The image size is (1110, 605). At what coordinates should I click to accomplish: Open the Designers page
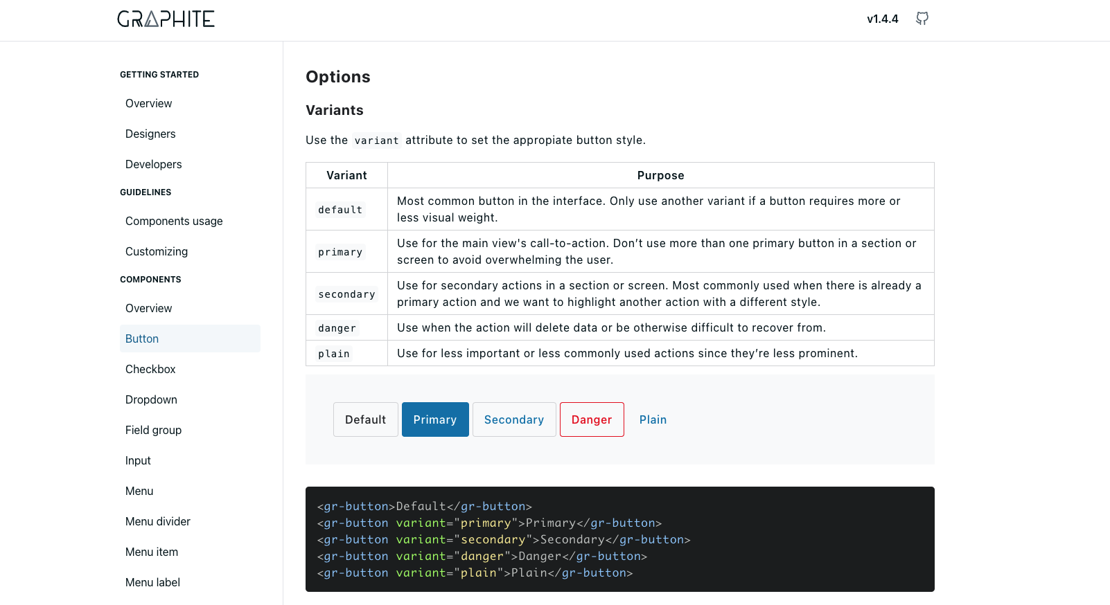pyautogui.click(x=190, y=134)
